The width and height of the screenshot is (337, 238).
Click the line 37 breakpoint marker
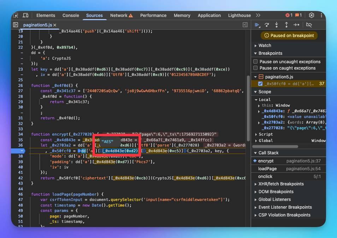pyautogui.click(x=19, y=151)
